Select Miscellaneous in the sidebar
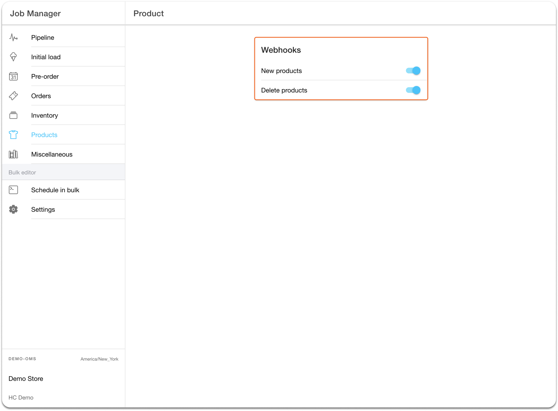 pos(52,154)
